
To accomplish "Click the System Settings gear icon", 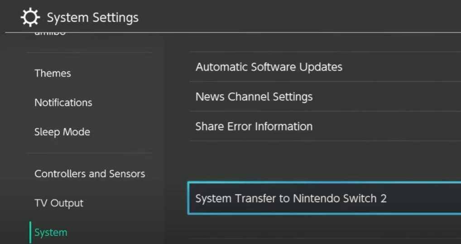I will pos(30,18).
